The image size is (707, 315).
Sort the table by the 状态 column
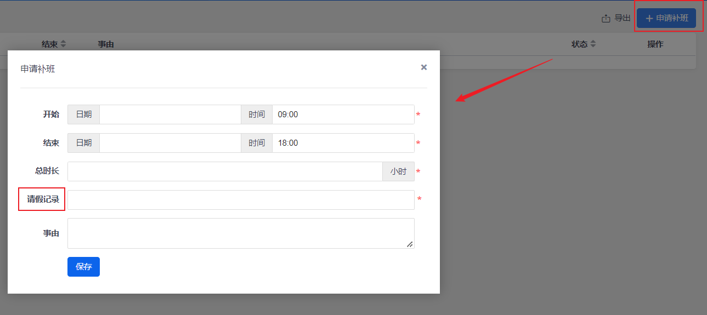593,44
